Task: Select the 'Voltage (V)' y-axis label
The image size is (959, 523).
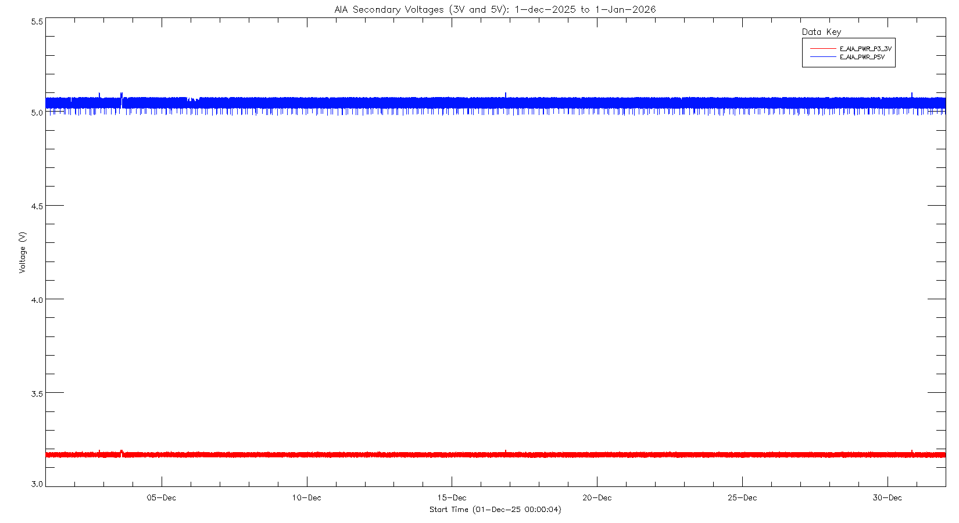Action: point(23,252)
